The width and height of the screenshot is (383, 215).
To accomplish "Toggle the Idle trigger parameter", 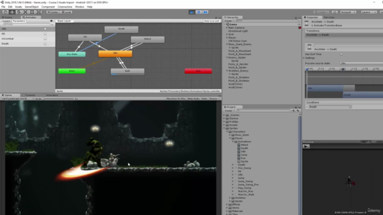I will click(45, 29).
